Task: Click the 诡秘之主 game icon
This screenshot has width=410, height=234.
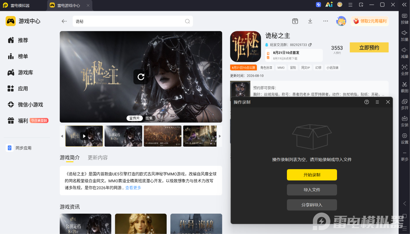Action: coord(246,46)
